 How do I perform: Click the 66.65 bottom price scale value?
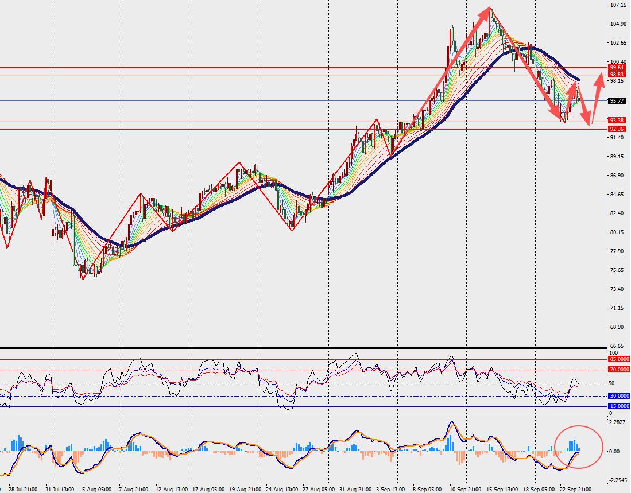tap(617, 346)
